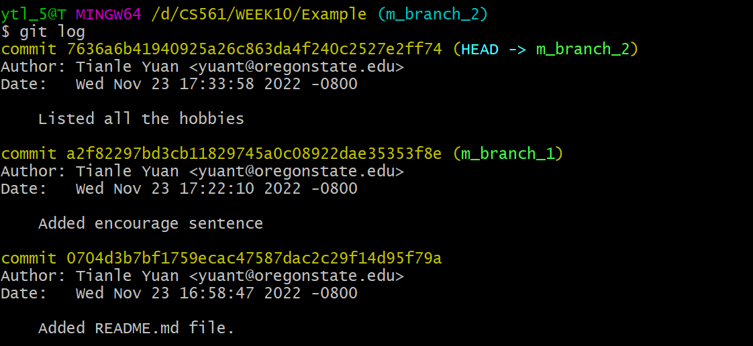This screenshot has height=346, width=753.
Task: Click the 16:58:47 commit date line
Action: 179,293
